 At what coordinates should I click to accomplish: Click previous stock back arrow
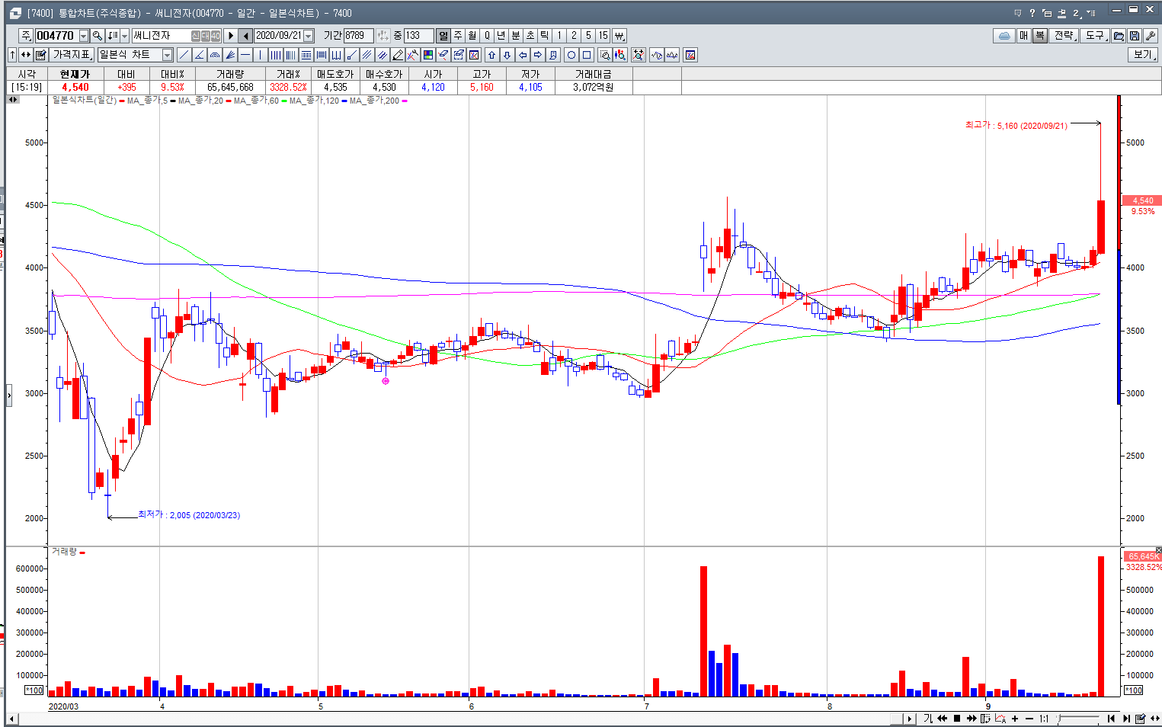(x=245, y=36)
